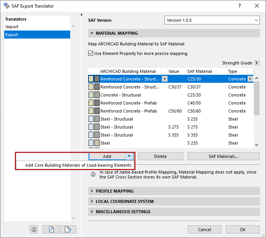Confirm with the OK button
Viewport: 266px width, 238px height.
(242, 230)
